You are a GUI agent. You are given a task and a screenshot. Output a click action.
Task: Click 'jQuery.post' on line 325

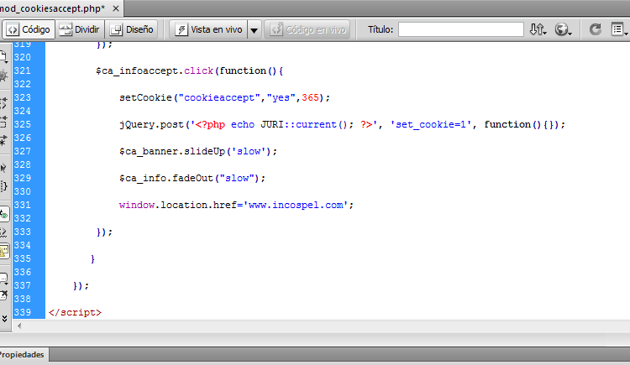point(151,124)
